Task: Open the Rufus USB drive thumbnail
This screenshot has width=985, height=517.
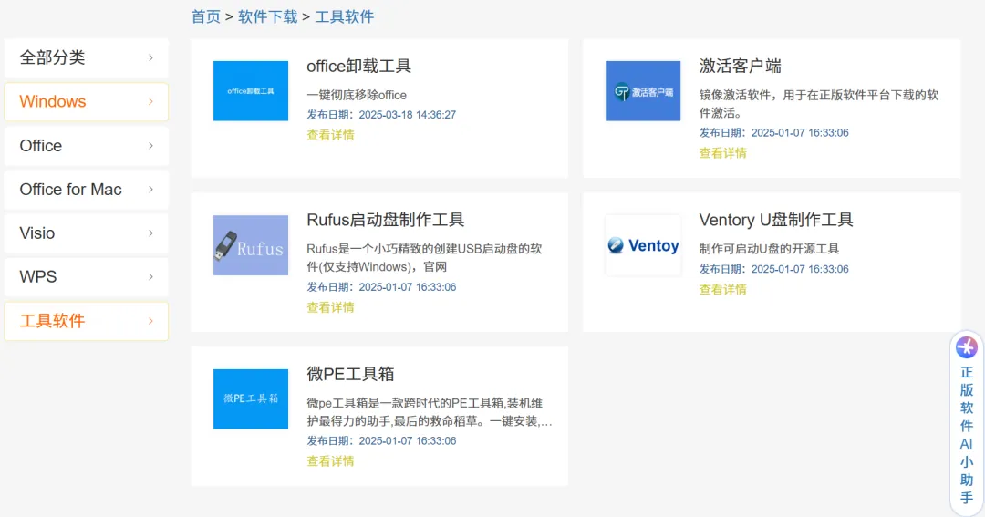Action: (x=251, y=245)
